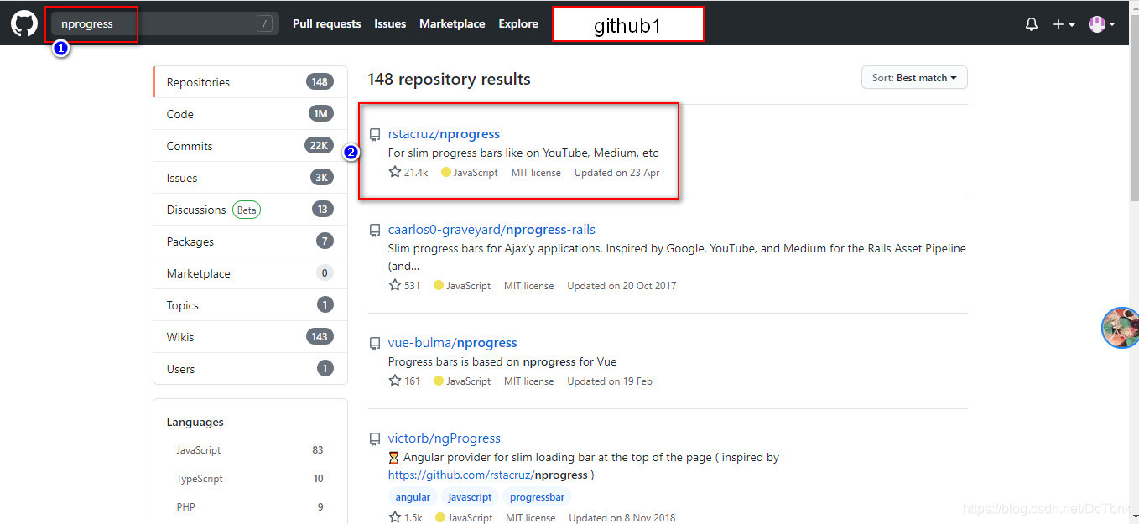The height and width of the screenshot is (524, 1139).
Task: Click the angular topic tag
Action: tap(413, 497)
